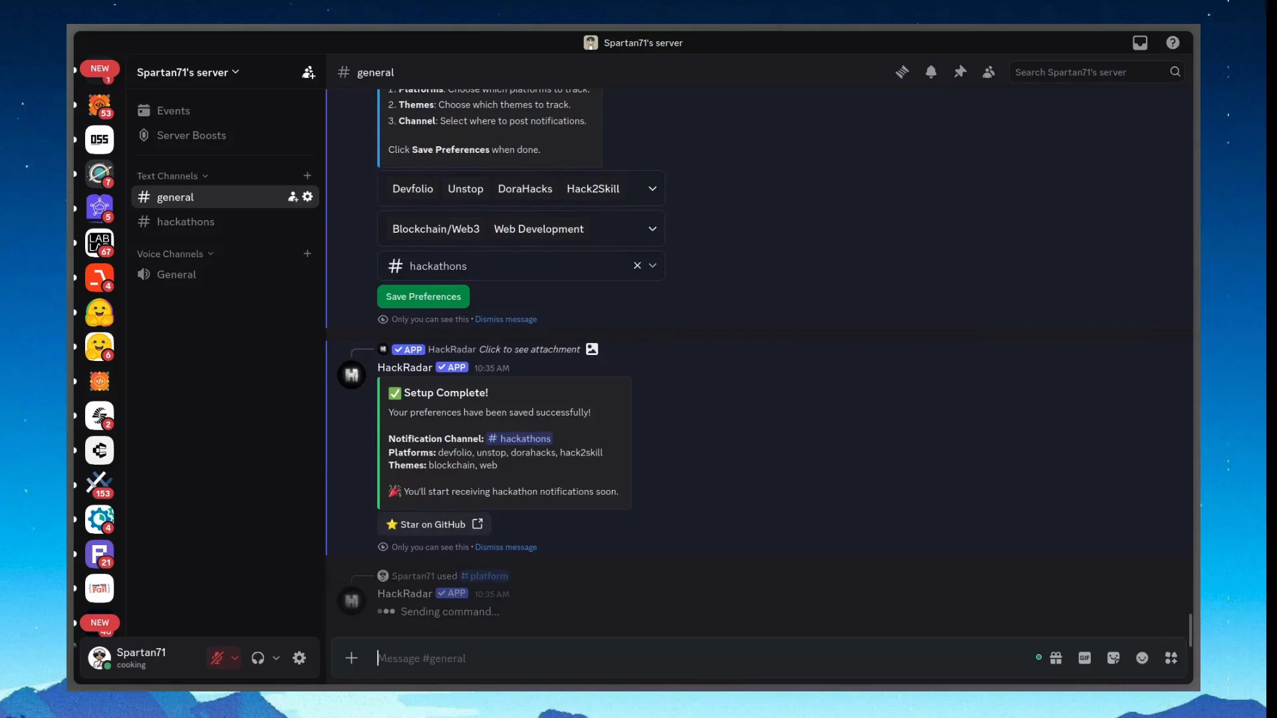Open the Spartan71's server name dropdown

(x=188, y=72)
